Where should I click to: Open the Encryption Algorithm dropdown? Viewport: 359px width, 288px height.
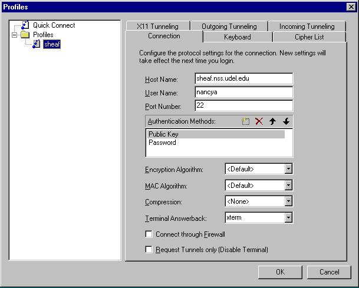click(288, 170)
